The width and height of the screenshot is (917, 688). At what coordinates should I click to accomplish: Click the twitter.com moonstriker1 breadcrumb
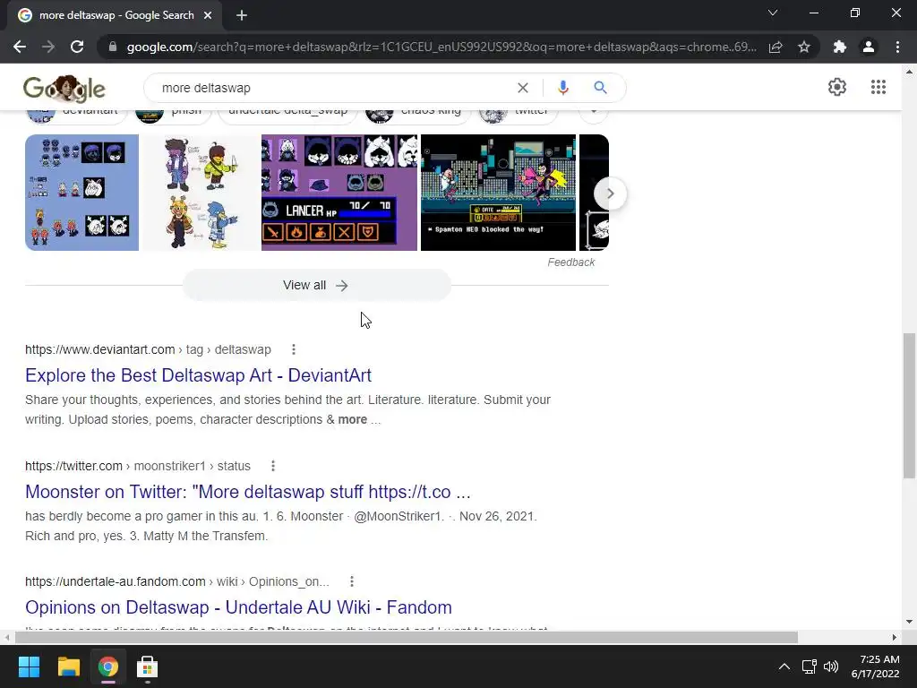click(x=137, y=466)
